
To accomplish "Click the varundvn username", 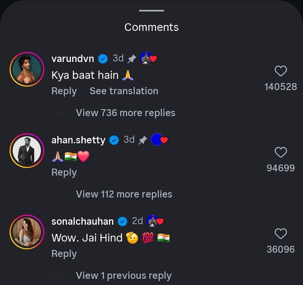I will click(73, 59).
